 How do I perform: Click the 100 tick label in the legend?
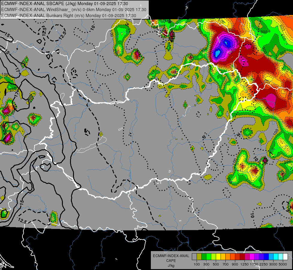coord(197,264)
